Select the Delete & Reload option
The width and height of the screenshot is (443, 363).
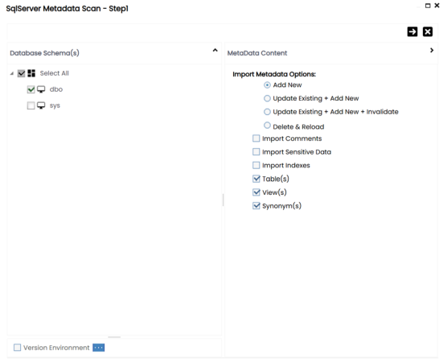[267, 125]
